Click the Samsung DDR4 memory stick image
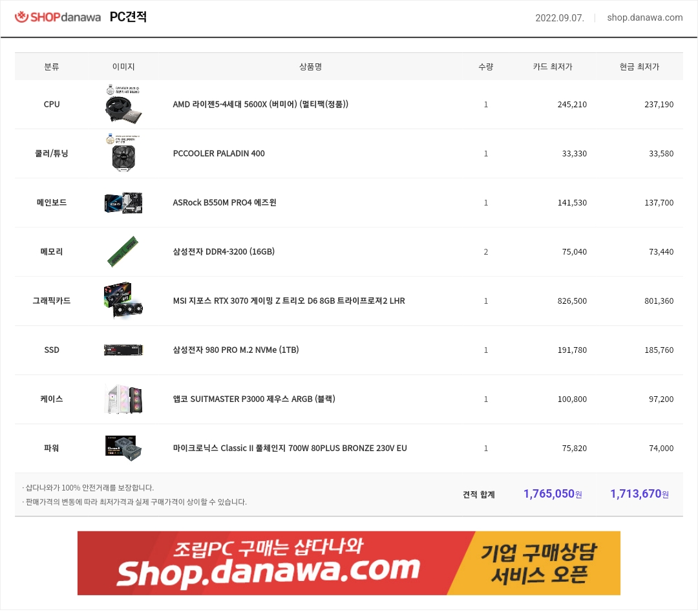The width and height of the screenshot is (698, 614). point(123,251)
